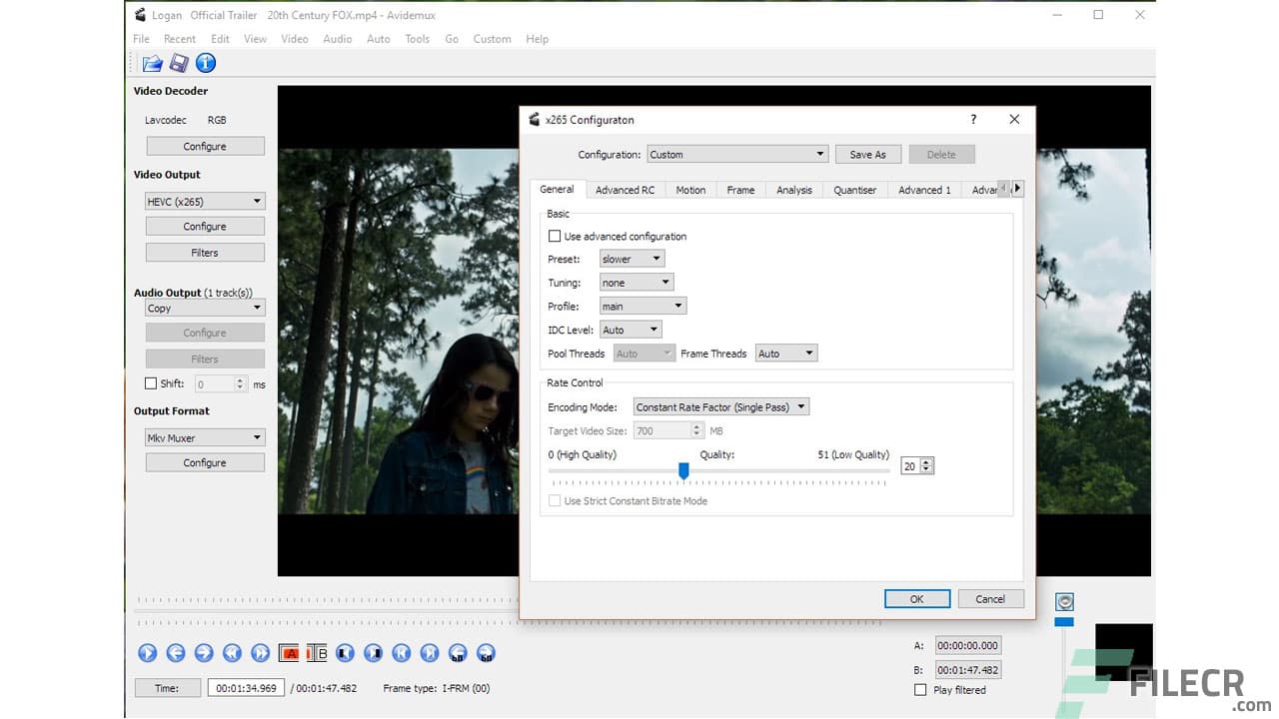Screen dimensions: 1279x719
Task: Confirm settings with the OK button
Action: pyautogui.click(x=916, y=598)
